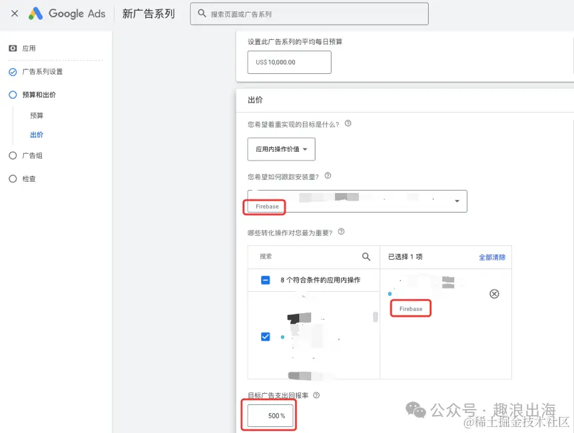Viewport: 574px width, 433px height.
Task: Open help tooltip for 您希望着重实现的目标
Action: [348, 123]
